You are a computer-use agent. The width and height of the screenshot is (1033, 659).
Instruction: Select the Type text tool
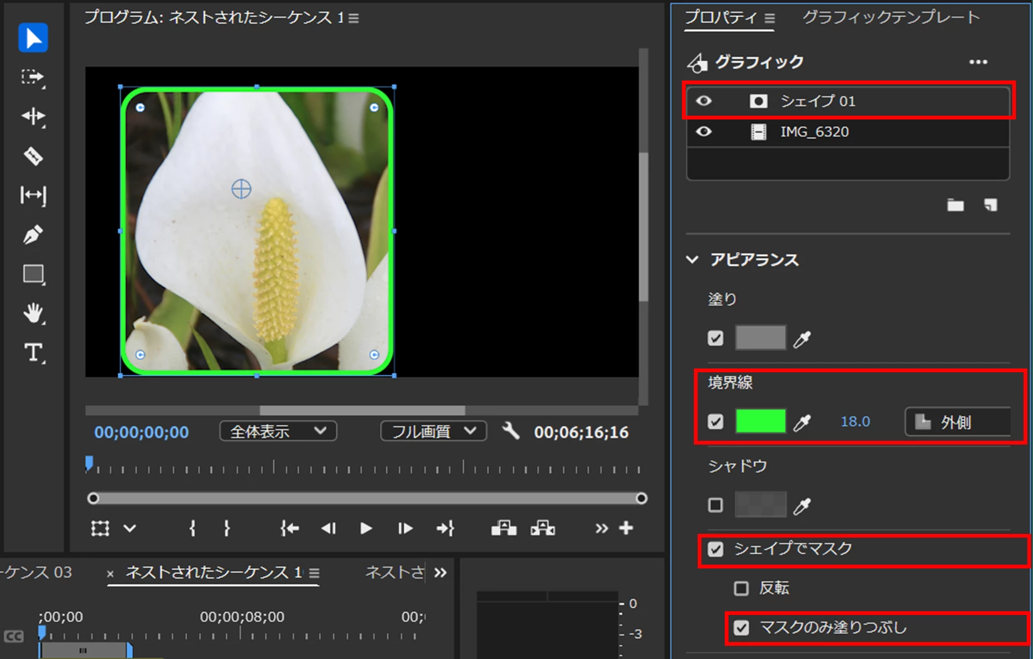(33, 353)
